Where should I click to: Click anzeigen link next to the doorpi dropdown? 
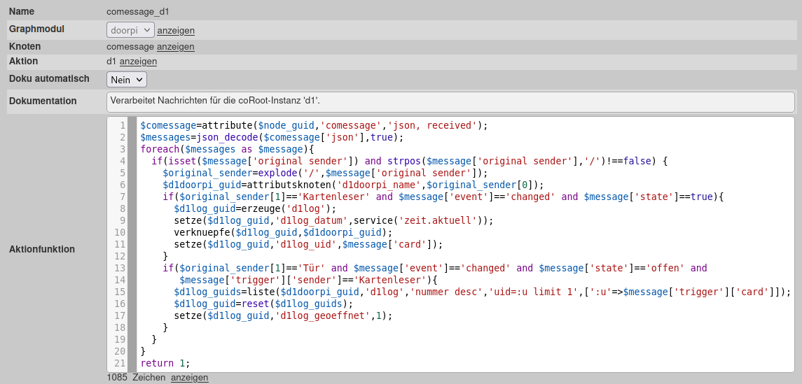(176, 31)
